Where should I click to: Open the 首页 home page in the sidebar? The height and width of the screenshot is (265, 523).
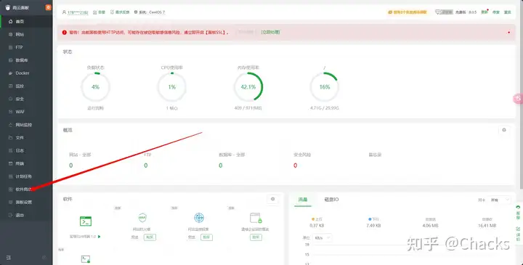pos(26,21)
